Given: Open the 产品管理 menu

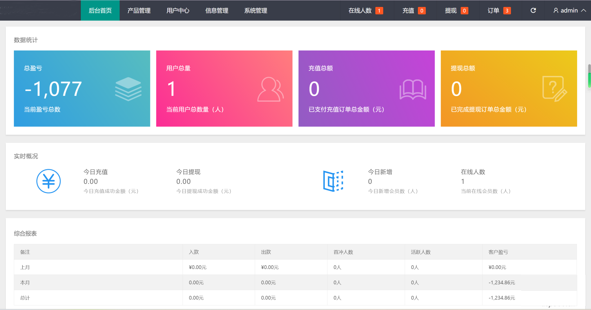Looking at the screenshot, I should pyautogui.click(x=139, y=10).
